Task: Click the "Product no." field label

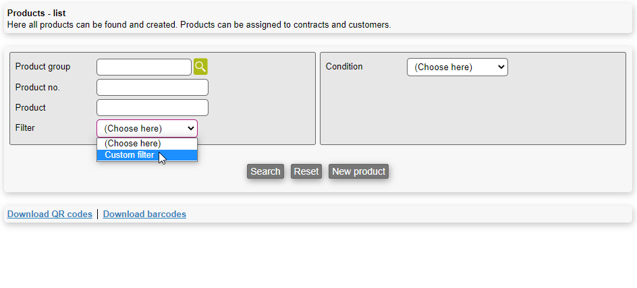Action: tap(37, 87)
